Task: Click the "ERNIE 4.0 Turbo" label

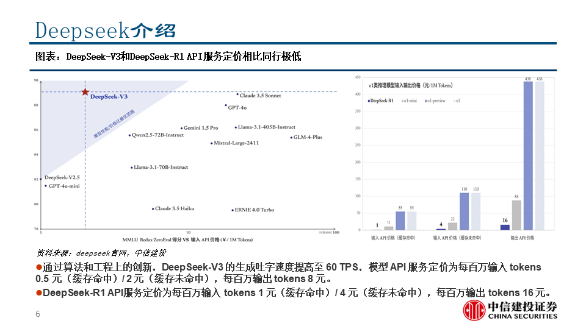Action: (x=254, y=210)
